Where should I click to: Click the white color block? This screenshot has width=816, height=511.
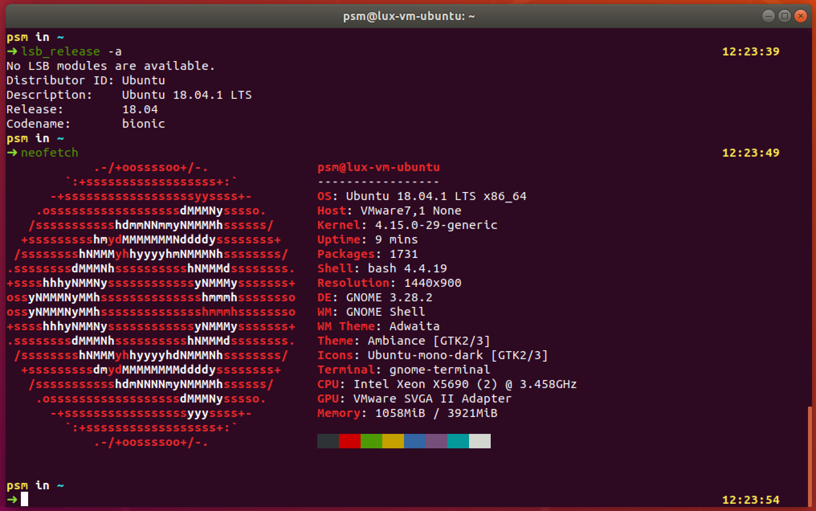click(479, 441)
